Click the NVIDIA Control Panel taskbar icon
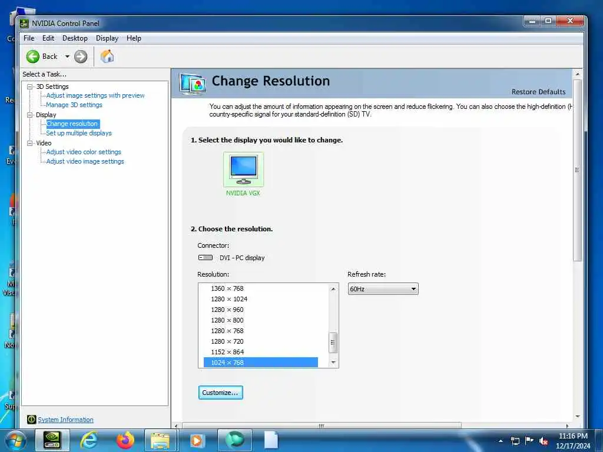Screen dimensions: 603x452 pos(52,440)
